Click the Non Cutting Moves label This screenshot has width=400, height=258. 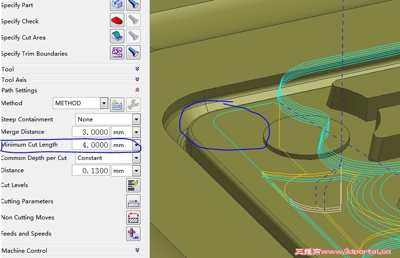click(28, 218)
